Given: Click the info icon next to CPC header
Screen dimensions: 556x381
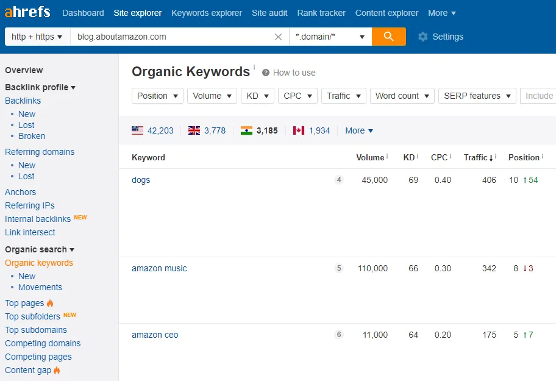Looking at the screenshot, I should (x=451, y=156).
